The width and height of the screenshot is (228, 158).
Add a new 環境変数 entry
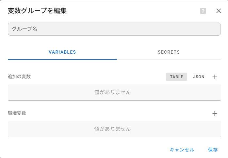(x=215, y=114)
